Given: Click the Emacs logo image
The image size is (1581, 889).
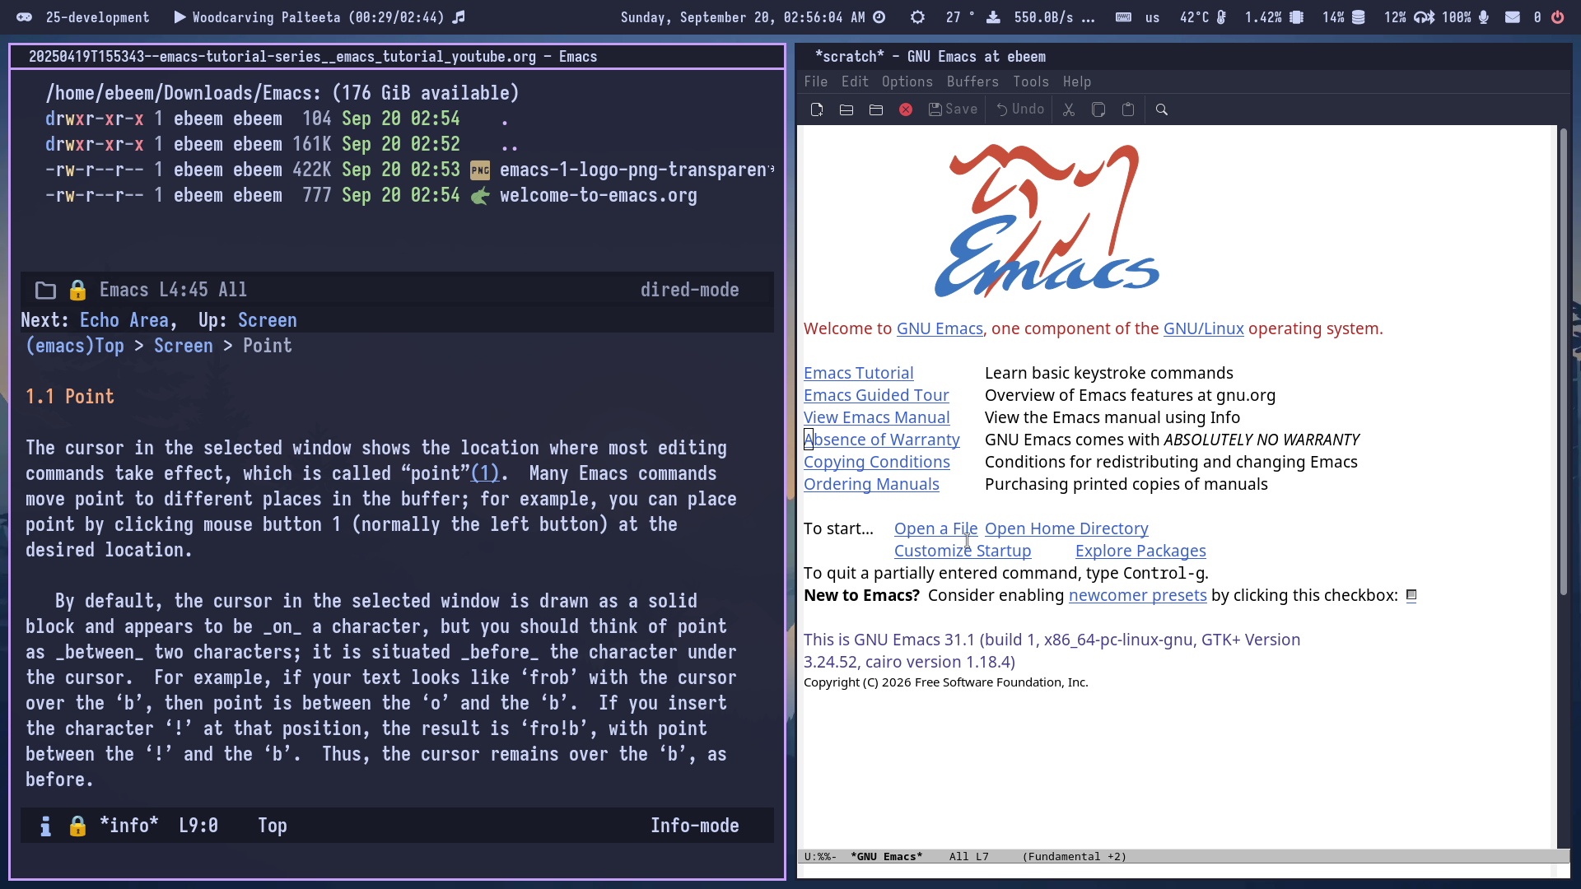Looking at the screenshot, I should [x=1047, y=221].
